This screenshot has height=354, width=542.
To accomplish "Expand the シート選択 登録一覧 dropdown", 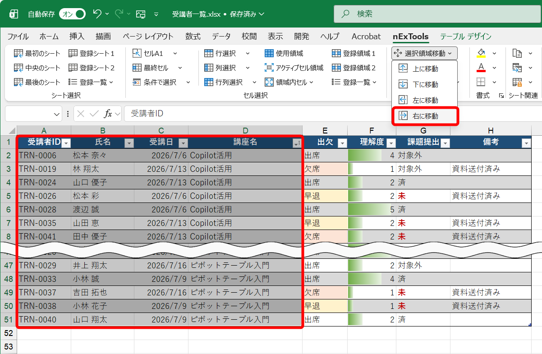I will click(92, 82).
